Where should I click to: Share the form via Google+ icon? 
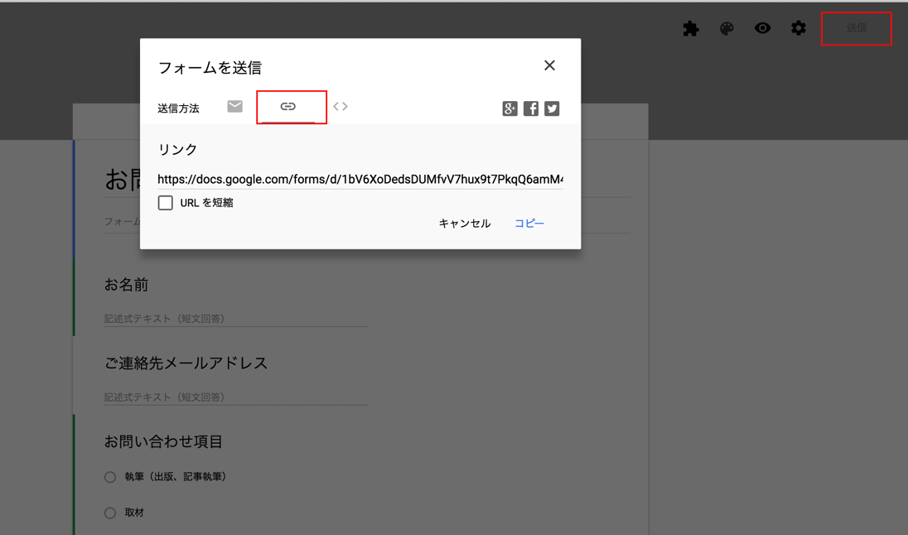pyautogui.click(x=510, y=108)
